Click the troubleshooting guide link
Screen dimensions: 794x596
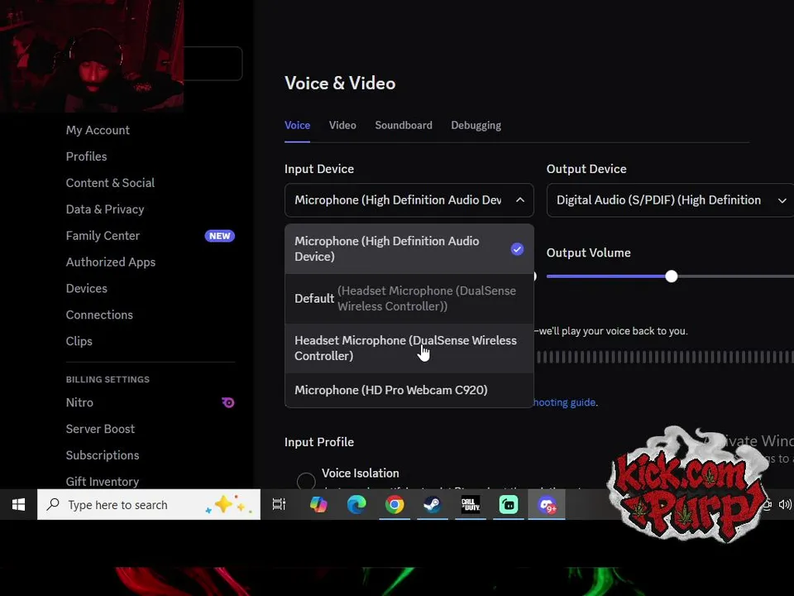(x=565, y=402)
